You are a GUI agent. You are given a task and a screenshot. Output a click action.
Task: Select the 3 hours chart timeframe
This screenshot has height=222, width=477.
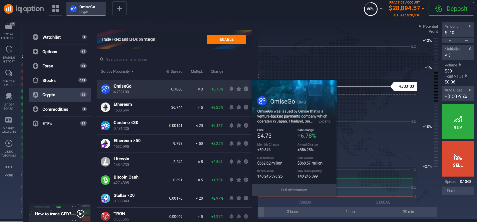point(293,212)
